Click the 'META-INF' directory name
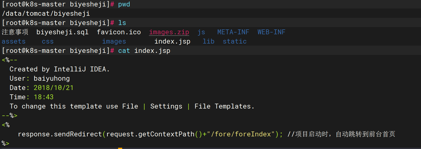This screenshot has width=421, height=149. (x=233, y=32)
